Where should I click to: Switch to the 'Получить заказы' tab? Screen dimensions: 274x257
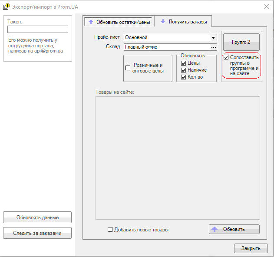click(184, 21)
